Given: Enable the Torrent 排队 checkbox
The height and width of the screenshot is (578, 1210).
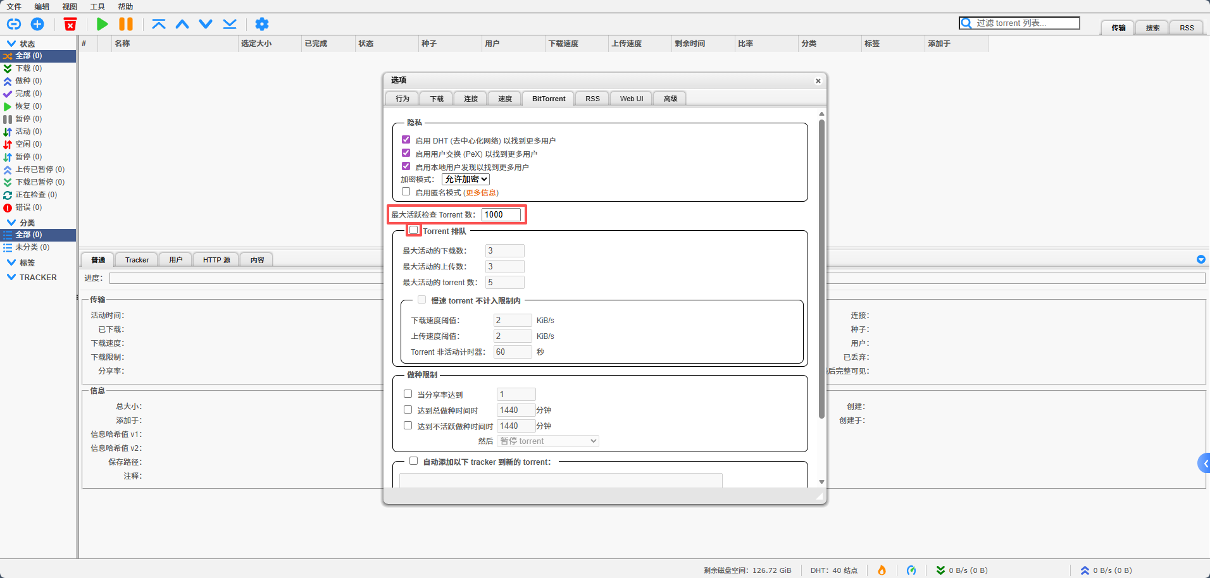Looking at the screenshot, I should click(x=414, y=230).
